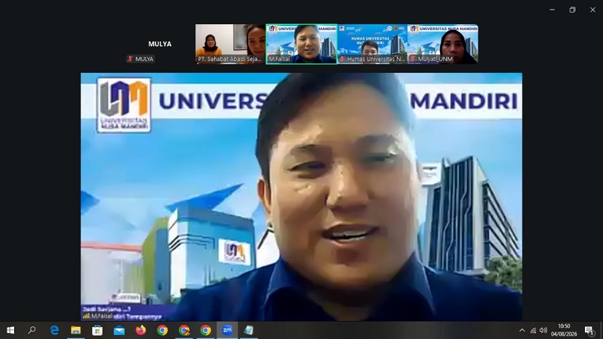Image resolution: width=603 pixels, height=339 pixels.
Task: Open the Wi-Fi network tray icon
Action: tap(533, 330)
